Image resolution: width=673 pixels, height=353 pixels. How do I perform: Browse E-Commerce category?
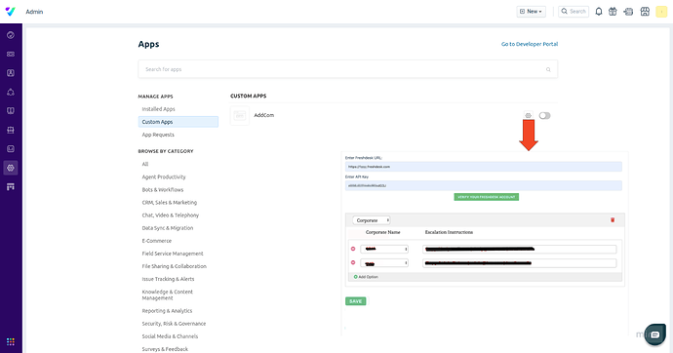point(157,241)
